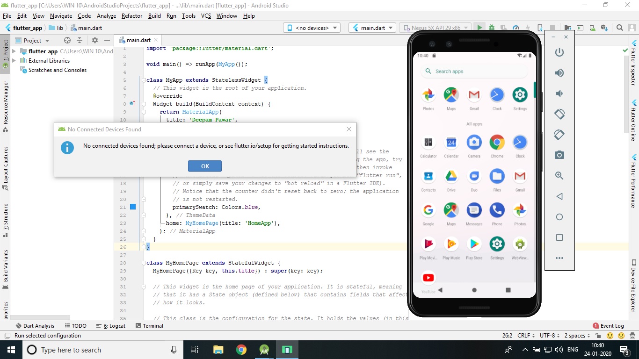The width and height of the screenshot is (639, 359).
Task: Open the Logcat tool window
Action: click(111, 326)
